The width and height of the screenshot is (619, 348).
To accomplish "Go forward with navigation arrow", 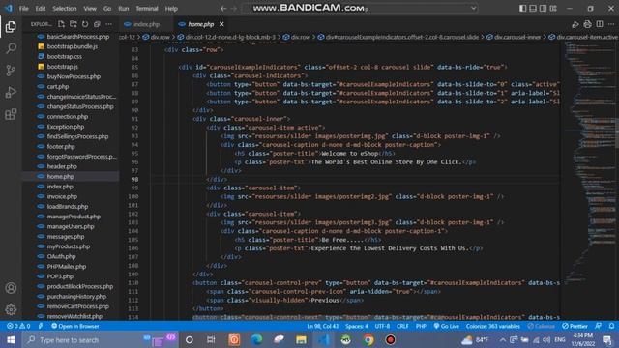I will [234, 9].
